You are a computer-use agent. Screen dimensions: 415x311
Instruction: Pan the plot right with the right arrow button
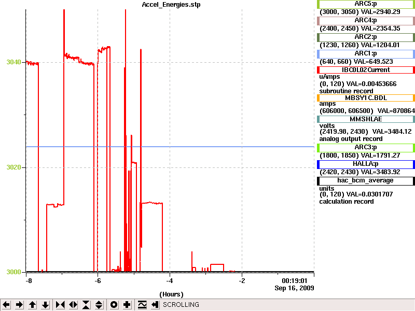click(19, 305)
